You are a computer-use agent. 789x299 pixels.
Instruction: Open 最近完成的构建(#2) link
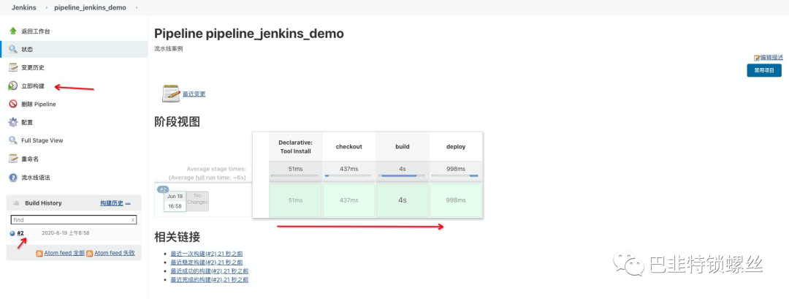click(x=210, y=279)
